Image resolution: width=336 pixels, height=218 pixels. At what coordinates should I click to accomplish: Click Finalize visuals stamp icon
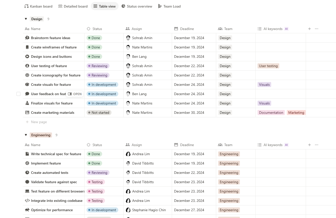[x=27, y=103]
